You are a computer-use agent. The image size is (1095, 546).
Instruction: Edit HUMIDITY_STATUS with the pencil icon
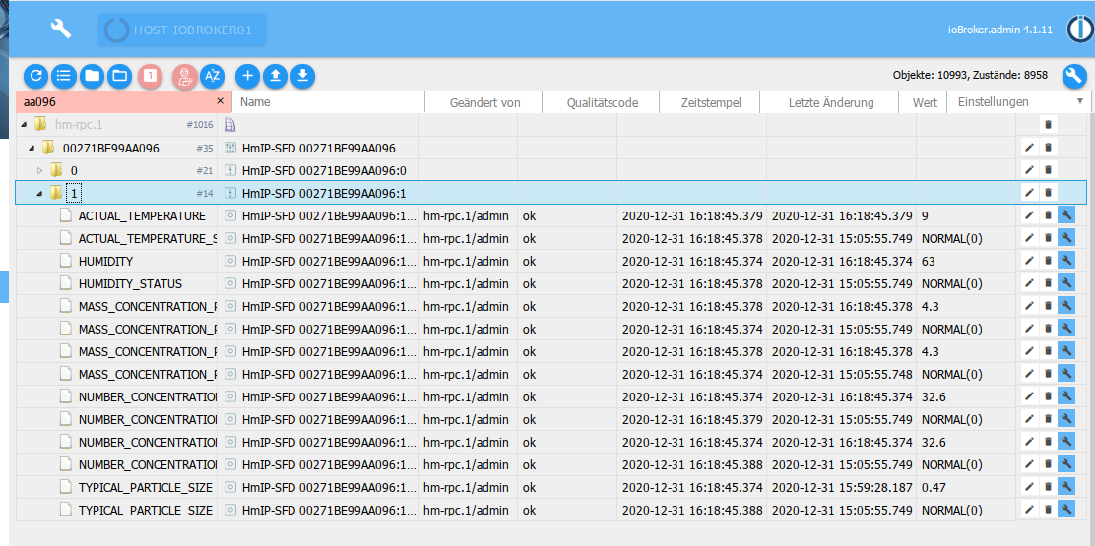(1029, 283)
